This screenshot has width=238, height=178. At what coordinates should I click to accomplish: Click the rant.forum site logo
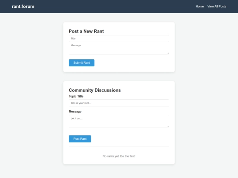(x=23, y=7)
